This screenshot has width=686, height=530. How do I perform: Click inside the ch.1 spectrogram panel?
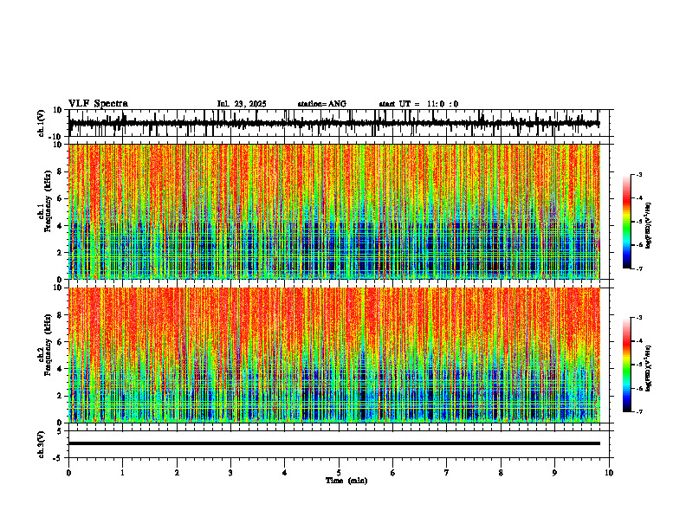click(x=334, y=211)
